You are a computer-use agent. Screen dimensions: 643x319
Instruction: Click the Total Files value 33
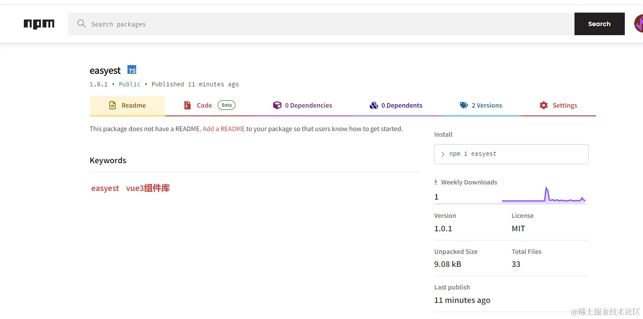pos(516,264)
